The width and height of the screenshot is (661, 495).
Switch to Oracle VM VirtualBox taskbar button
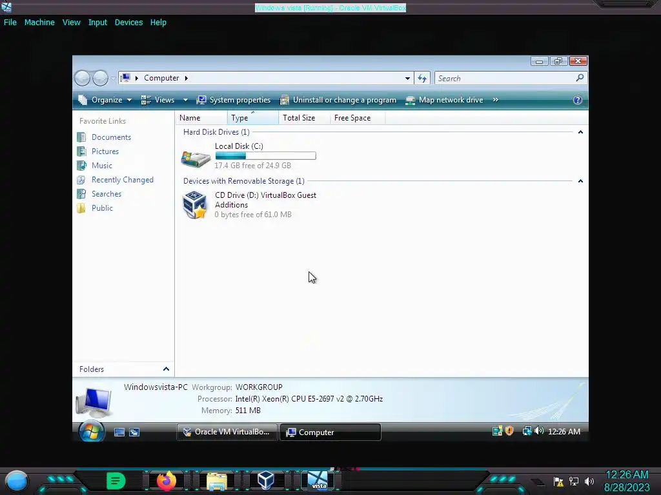[x=227, y=432]
